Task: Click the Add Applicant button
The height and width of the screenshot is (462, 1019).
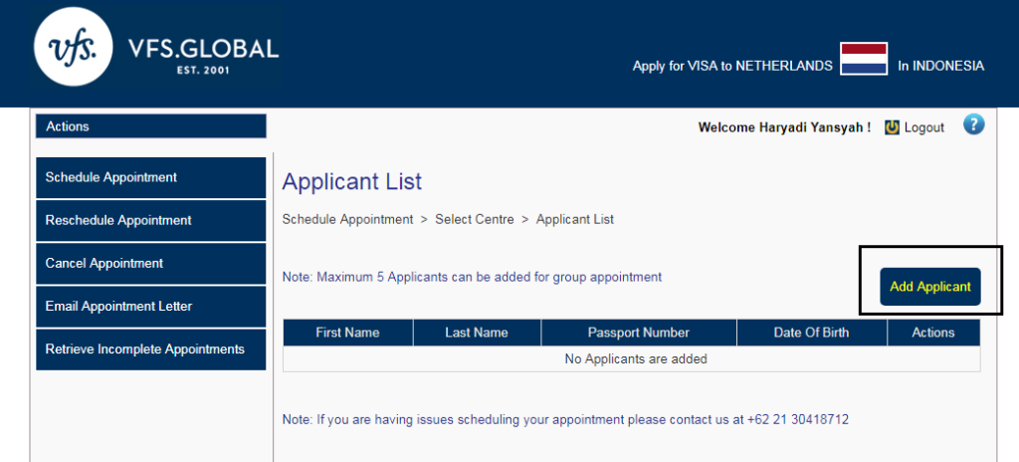Action: tap(930, 287)
